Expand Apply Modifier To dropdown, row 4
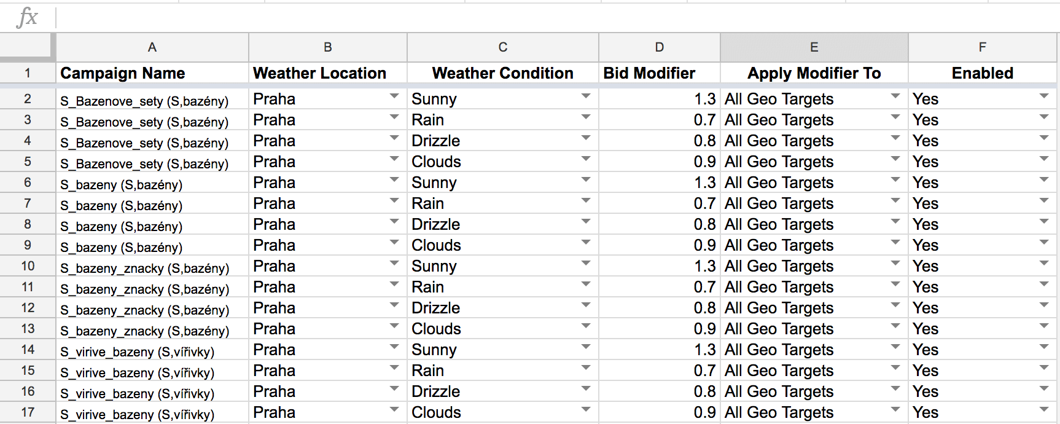 point(895,138)
